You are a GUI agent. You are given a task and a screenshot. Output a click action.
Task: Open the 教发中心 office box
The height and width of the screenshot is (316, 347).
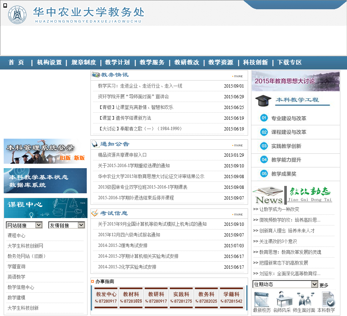(106, 298)
